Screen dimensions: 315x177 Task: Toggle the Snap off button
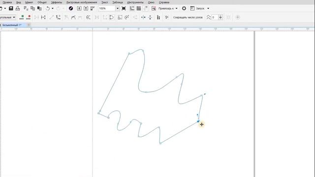click(x=154, y=8)
